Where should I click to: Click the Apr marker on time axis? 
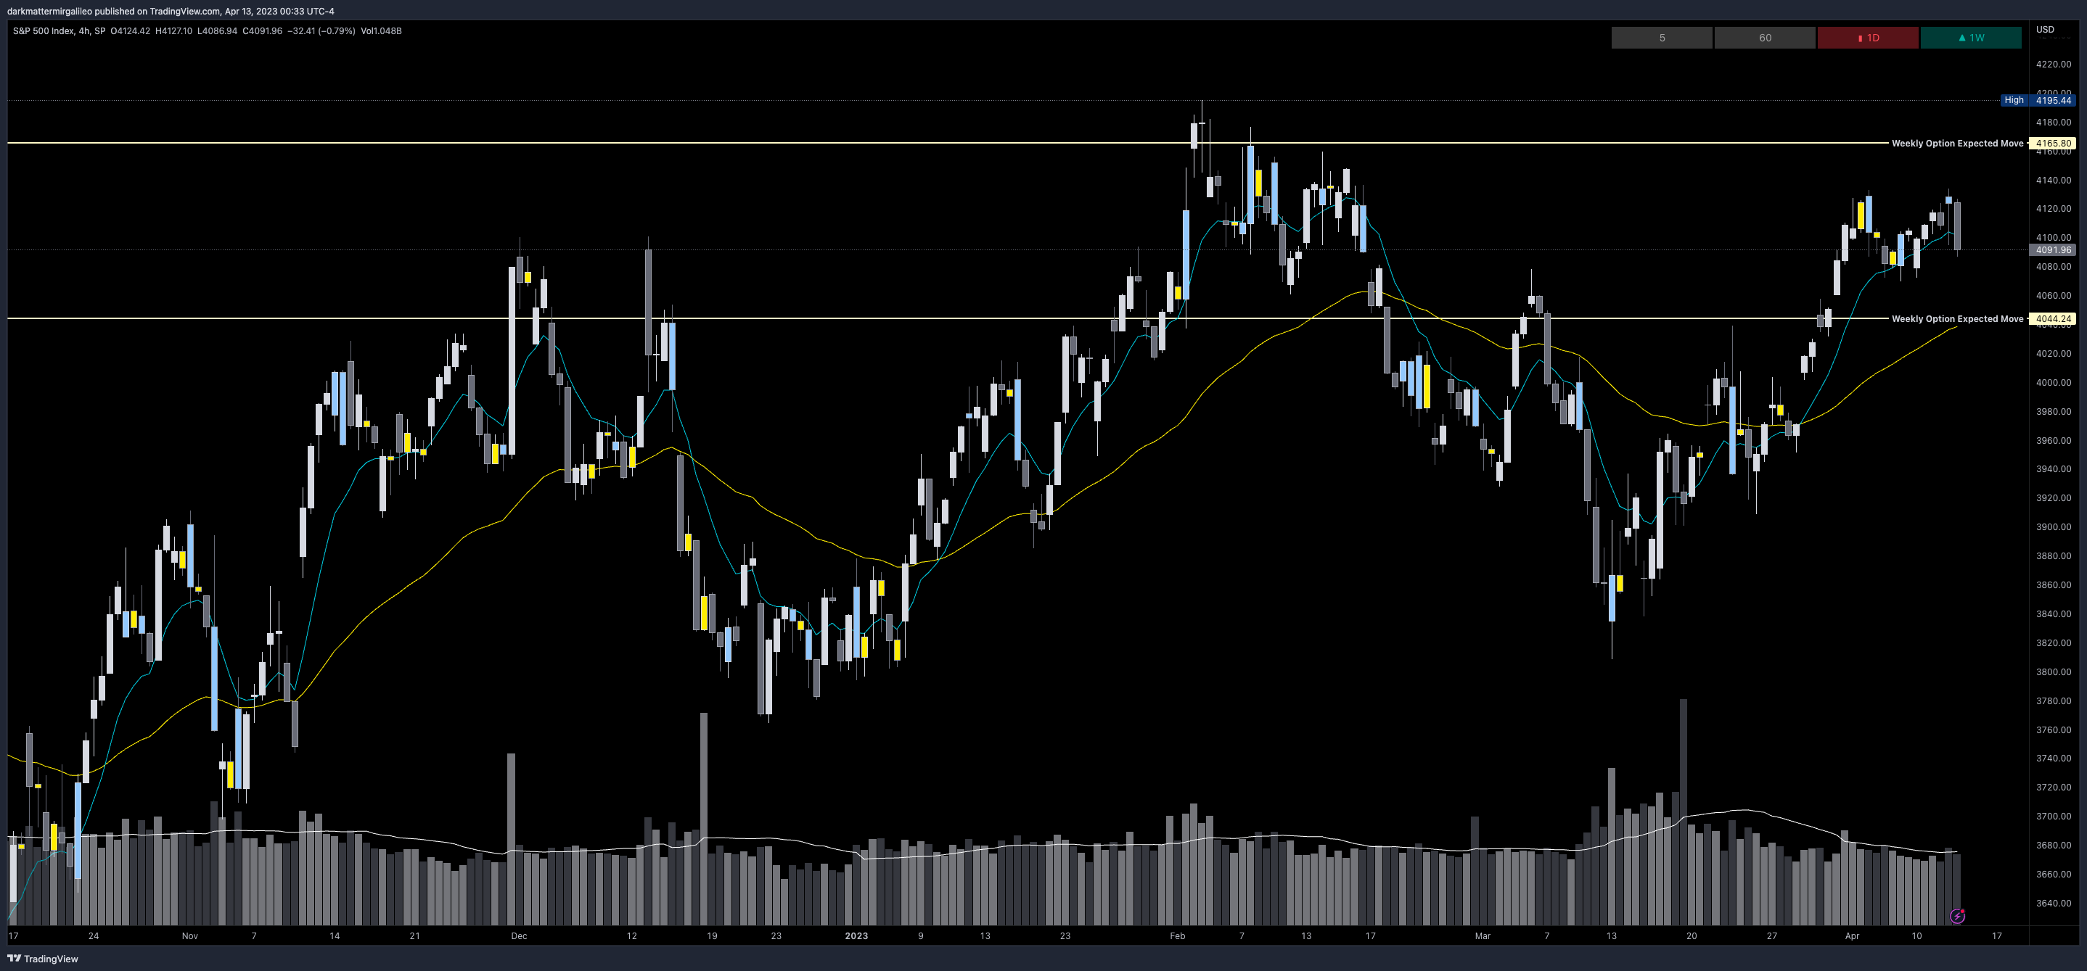pyautogui.click(x=1852, y=935)
